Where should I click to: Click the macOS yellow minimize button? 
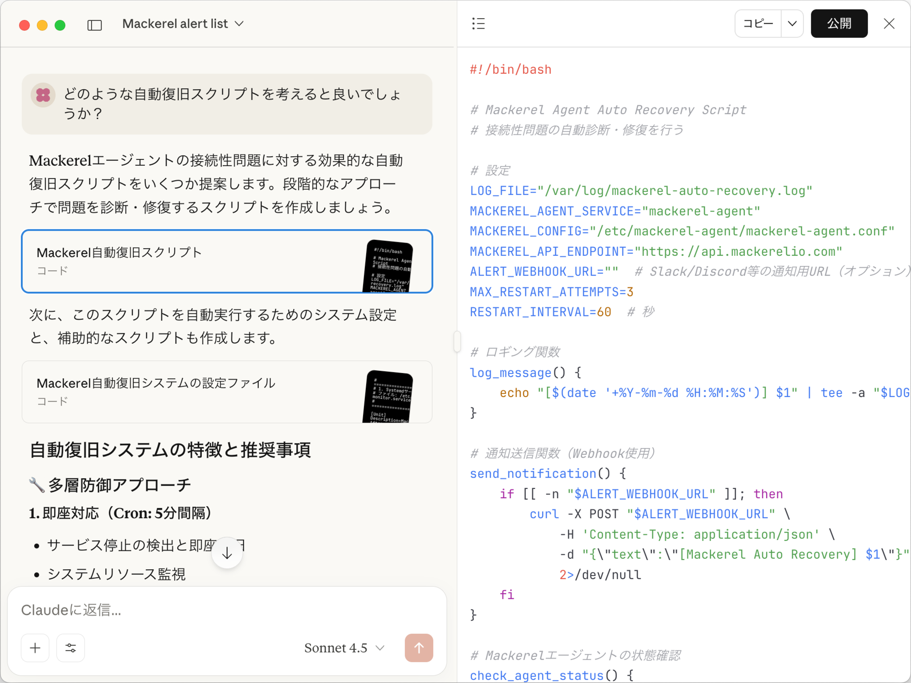(42, 25)
